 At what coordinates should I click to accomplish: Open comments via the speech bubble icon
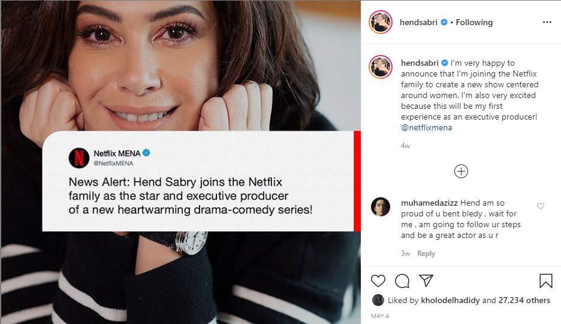pyautogui.click(x=402, y=281)
